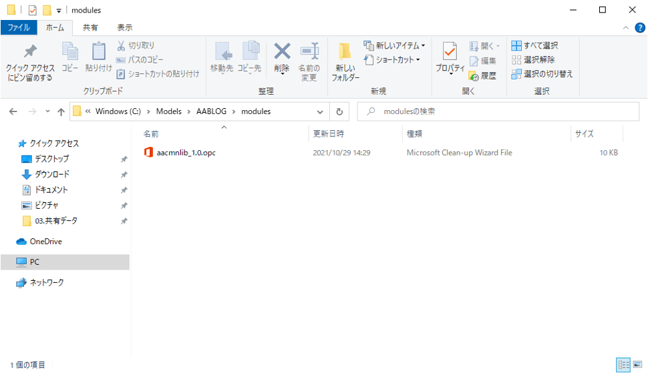This screenshot has height=373, width=648.
Task: Open Customize Quick Access Toolbar dropdown
Action: [x=59, y=11]
